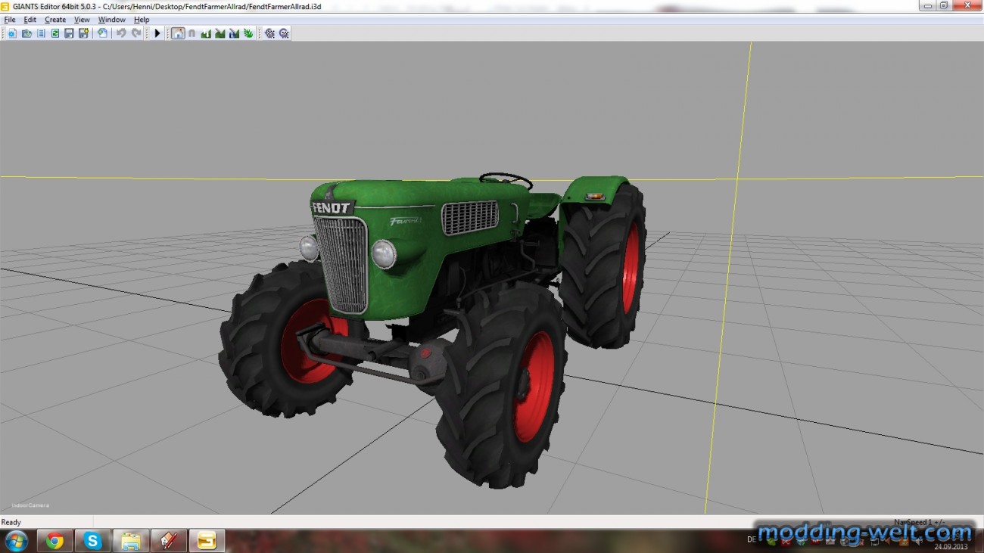The image size is (984, 553).
Task: Click the Save floppy disk icon
Action: click(x=69, y=33)
